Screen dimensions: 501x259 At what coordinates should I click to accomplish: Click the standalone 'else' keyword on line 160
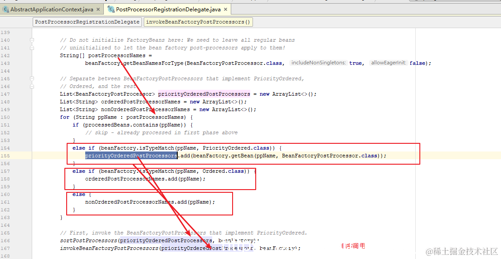[x=78, y=195]
